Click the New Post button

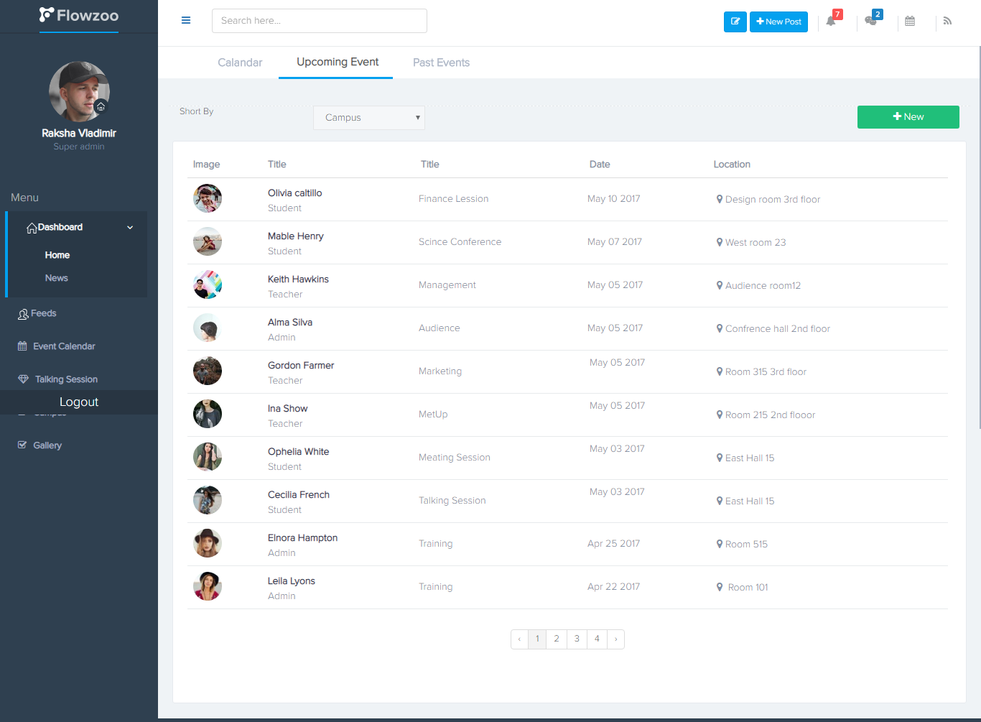coord(778,22)
